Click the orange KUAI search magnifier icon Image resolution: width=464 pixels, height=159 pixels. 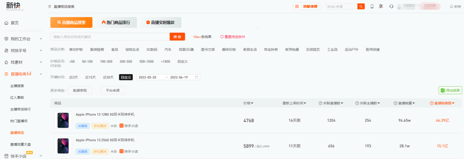pyautogui.click(x=361, y=6)
